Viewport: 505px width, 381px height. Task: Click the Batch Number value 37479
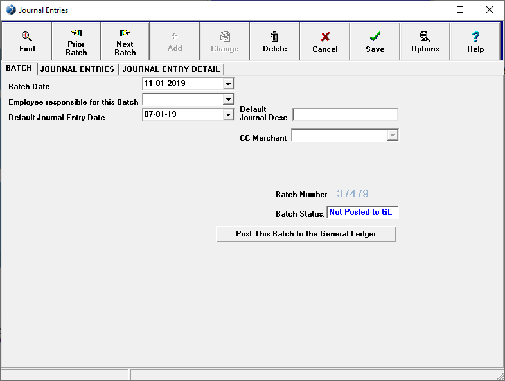pos(353,193)
